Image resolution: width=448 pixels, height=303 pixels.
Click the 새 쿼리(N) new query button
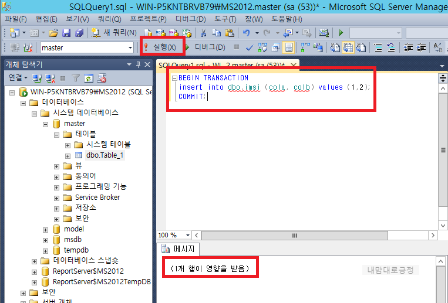[114, 33]
